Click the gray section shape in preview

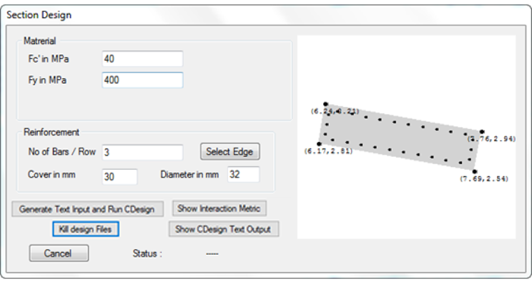(400, 138)
